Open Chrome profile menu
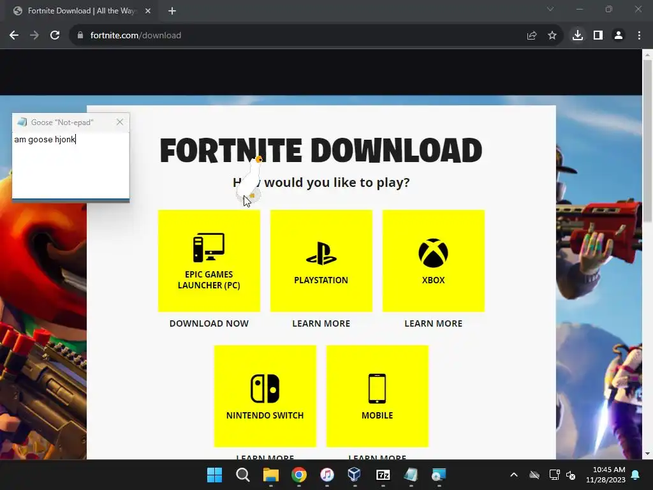The height and width of the screenshot is (490, 653). click(x=619, y=36)
